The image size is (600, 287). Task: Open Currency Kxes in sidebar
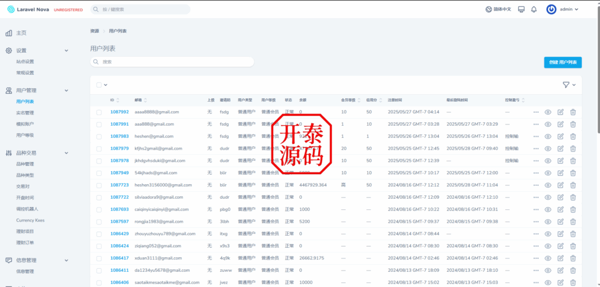[30, 220]
